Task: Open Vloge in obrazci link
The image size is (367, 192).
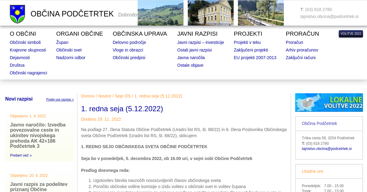Action: (x=128, y=50)
